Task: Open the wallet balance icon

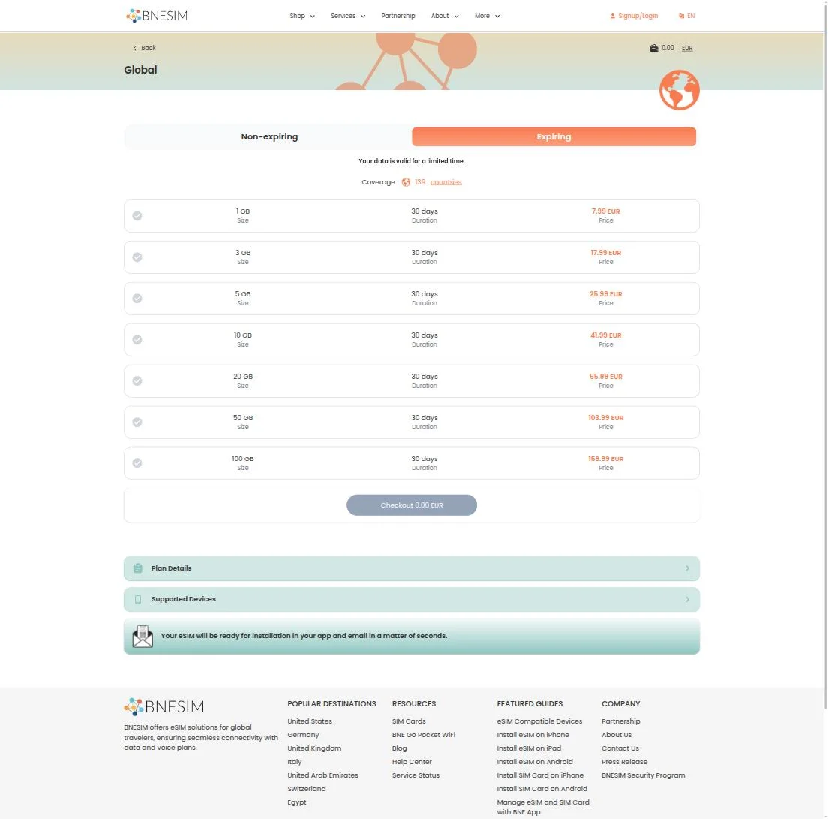Action: pyautogui.click(x=654, y=48)
